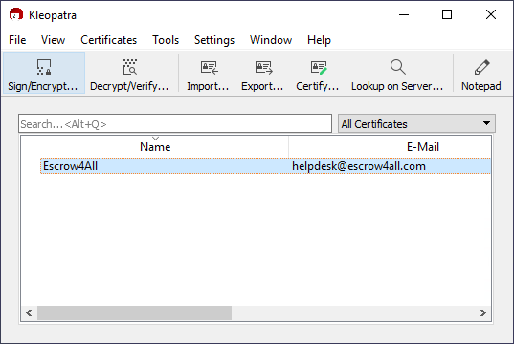The width and height of the screenshot is (514, 344).
Task: Sort by the Name column header
Action: click(155, 147)
